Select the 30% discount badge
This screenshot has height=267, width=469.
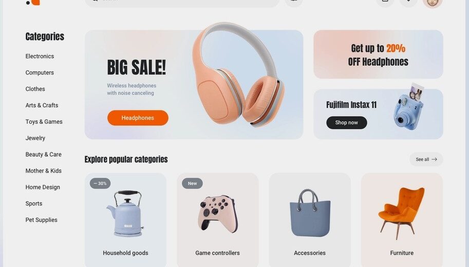coord(100,183)
